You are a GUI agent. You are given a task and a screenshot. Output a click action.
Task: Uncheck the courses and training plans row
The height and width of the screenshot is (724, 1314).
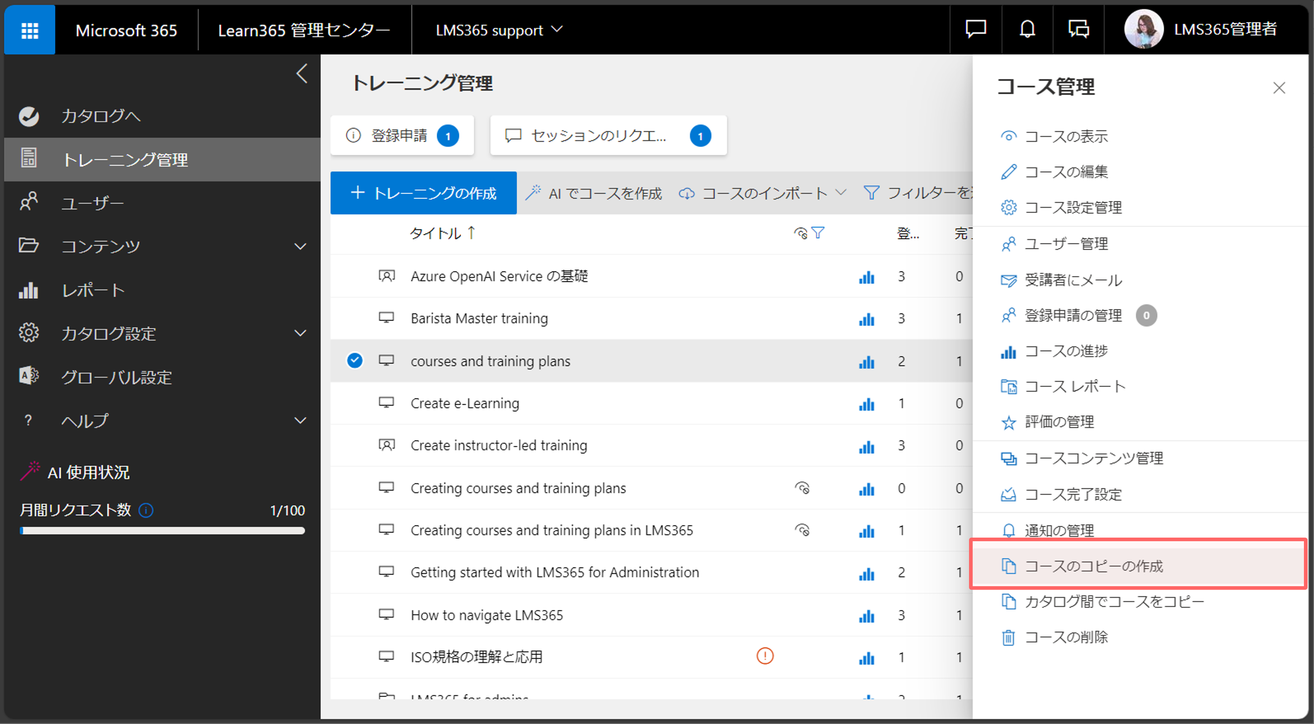tap(355, 360)
